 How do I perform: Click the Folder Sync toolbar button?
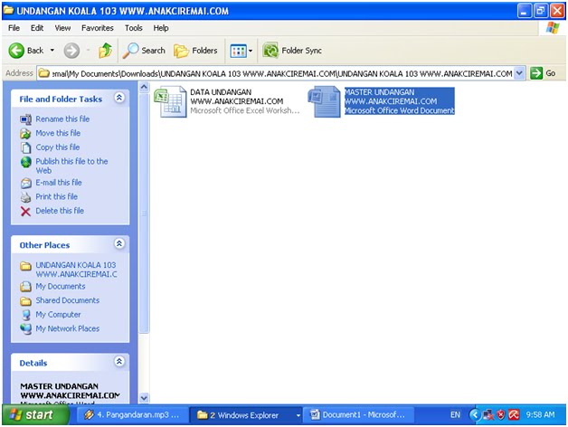(x=292, y=51)
